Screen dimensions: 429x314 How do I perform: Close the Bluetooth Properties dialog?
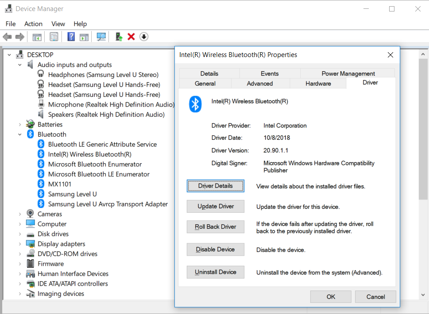pyautogui.click(x=390, y=55)
